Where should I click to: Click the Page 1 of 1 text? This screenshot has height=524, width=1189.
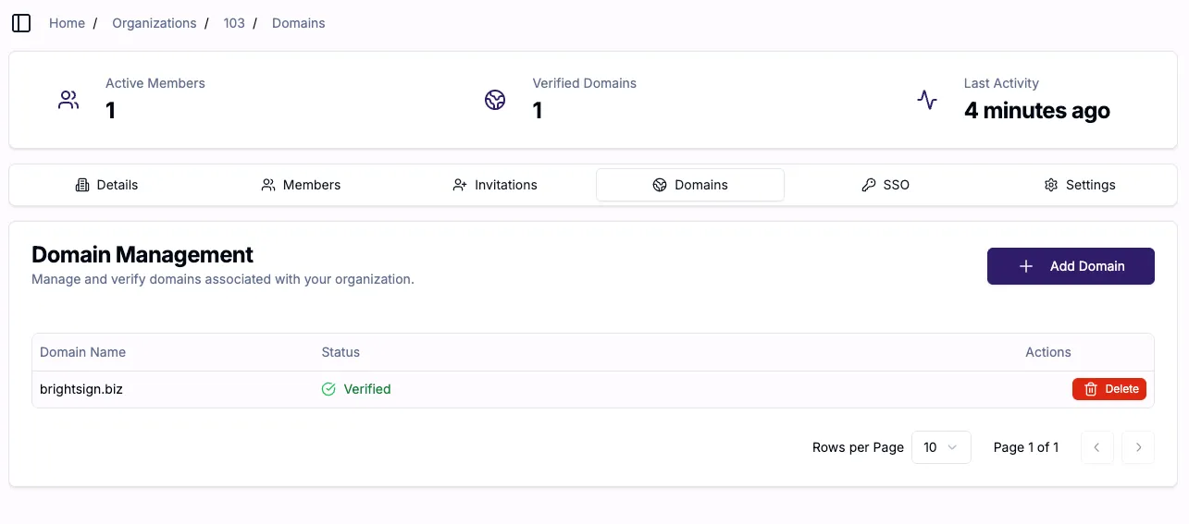pyautogui.click(x=1026, y=447)
